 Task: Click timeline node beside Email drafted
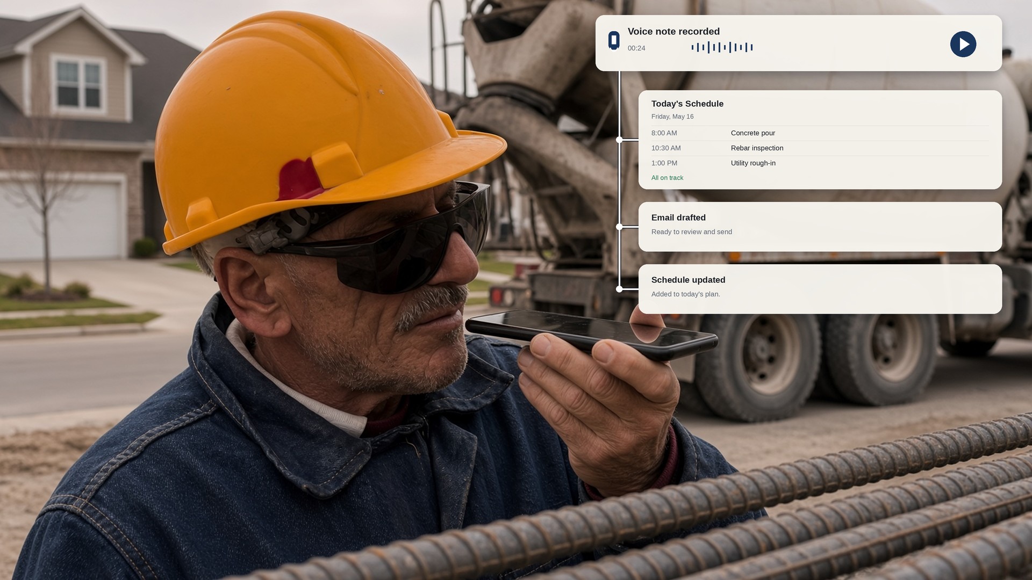coord(619,227)
